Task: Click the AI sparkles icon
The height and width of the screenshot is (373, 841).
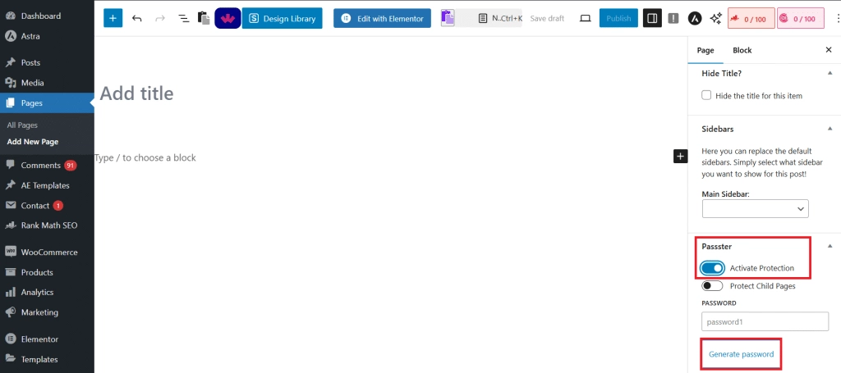Action: pos(715,18)
